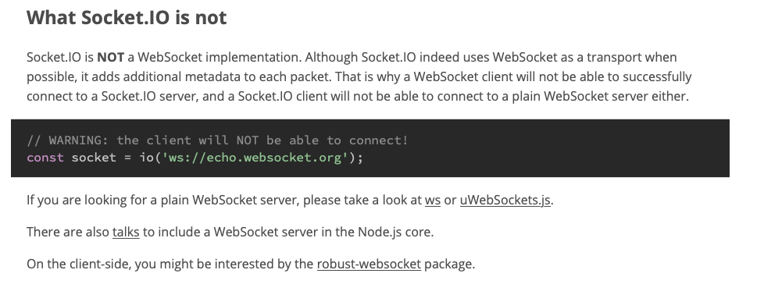Open the uWebSockets.js link
The image size is (764, 284).
[x=505, y=200]
